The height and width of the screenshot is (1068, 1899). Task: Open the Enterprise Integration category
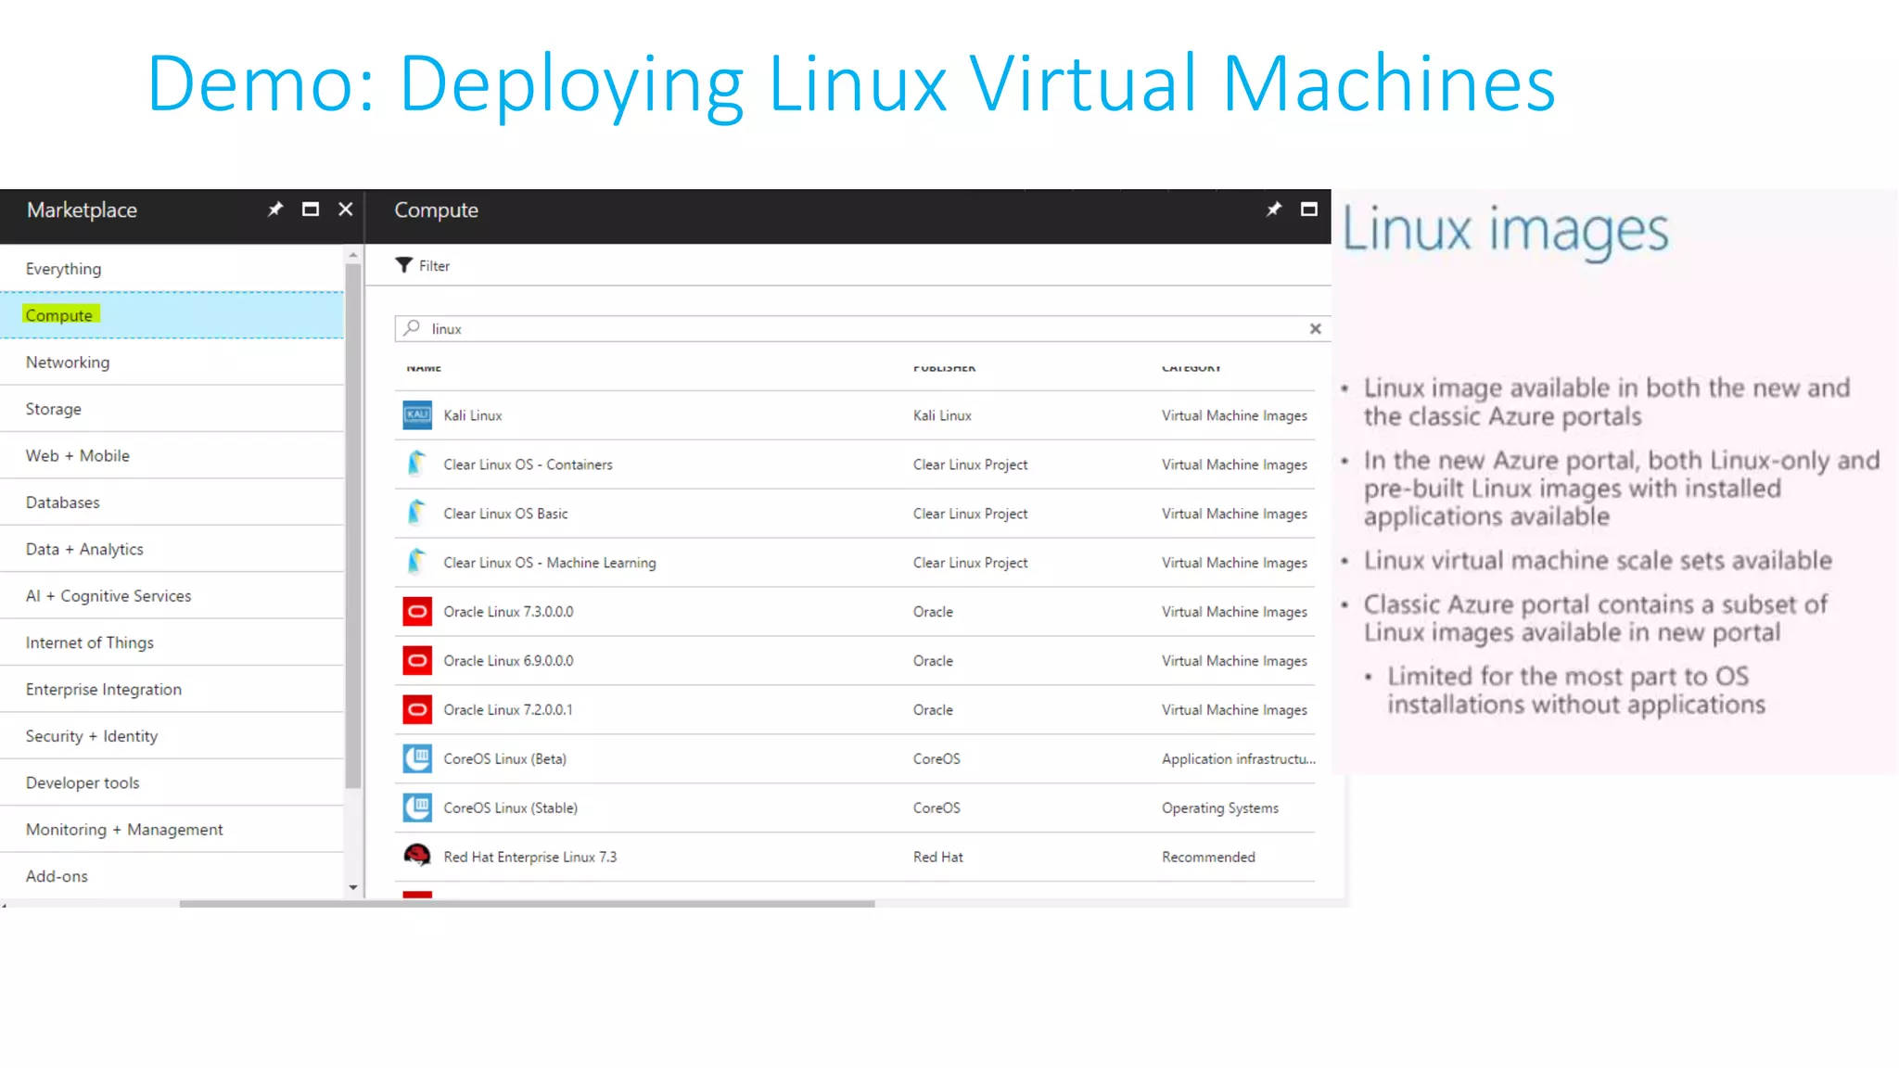(x=172, y=690)
